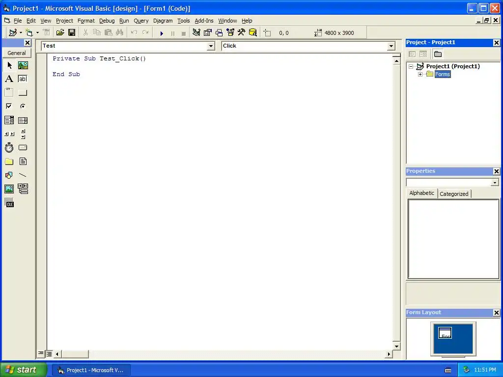This screenshot has height=377, width=503.
Task: Select the Forms folder in project tree
Action: [443, 75]
